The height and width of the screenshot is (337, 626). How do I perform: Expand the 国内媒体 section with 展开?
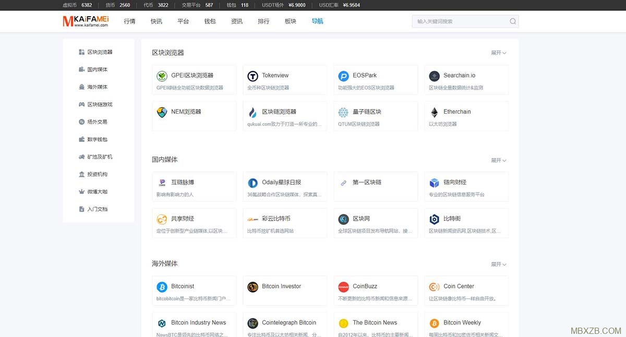(x=499, y=160)
